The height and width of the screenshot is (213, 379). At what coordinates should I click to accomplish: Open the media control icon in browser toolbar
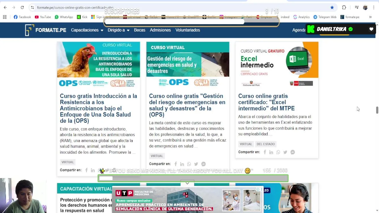[357, 7]
